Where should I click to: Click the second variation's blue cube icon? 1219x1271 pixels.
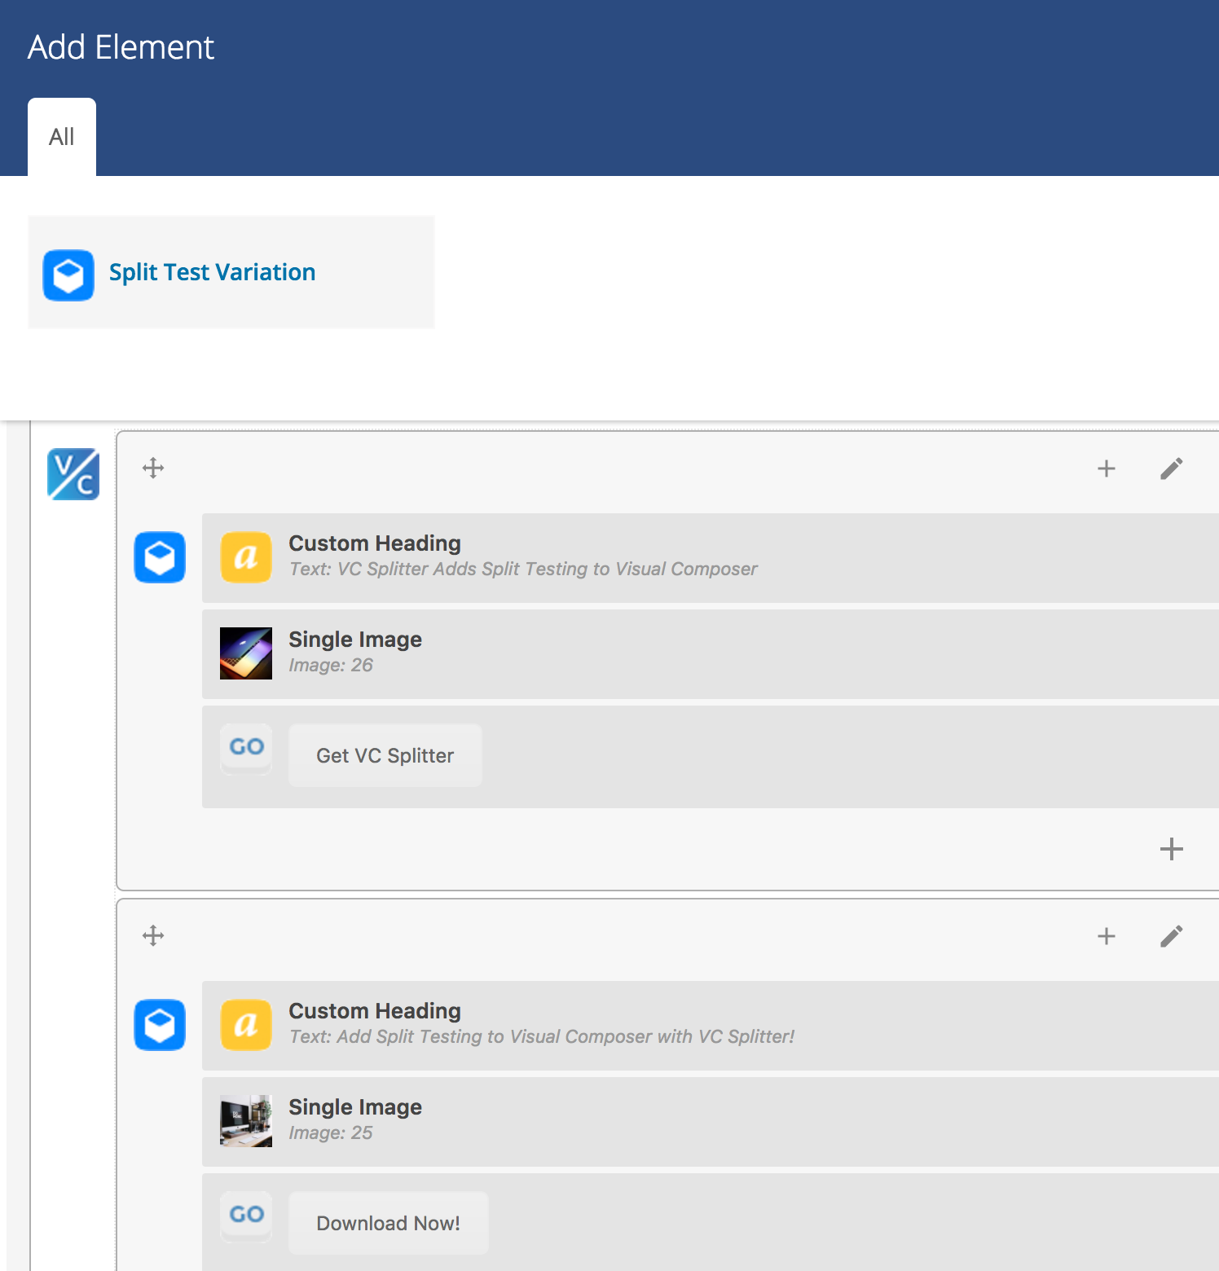pyautogui.click(x=160, y=1025)
